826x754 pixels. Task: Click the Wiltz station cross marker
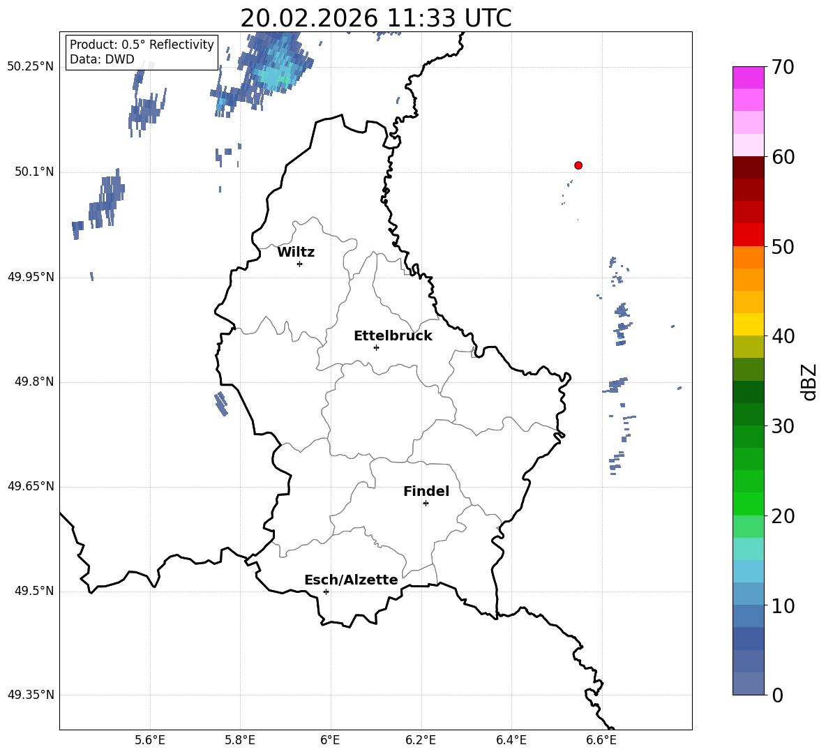300,264
